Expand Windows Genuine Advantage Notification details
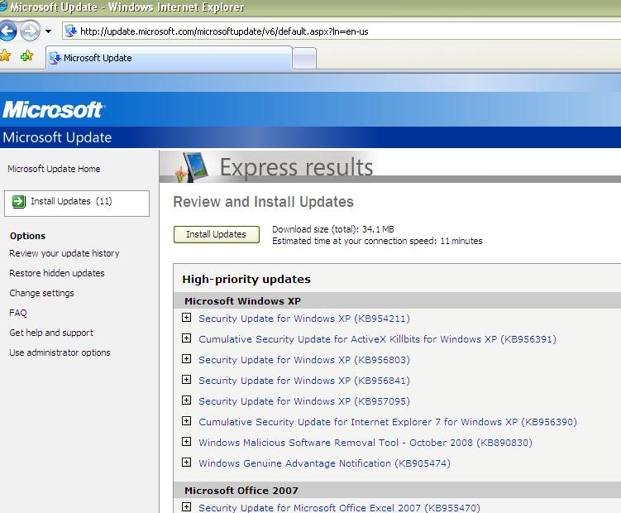621x513 pixels. [x=186, y=462]
